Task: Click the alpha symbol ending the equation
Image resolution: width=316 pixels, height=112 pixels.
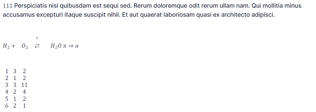Action: pyautogui.click(x=77, y=46)
